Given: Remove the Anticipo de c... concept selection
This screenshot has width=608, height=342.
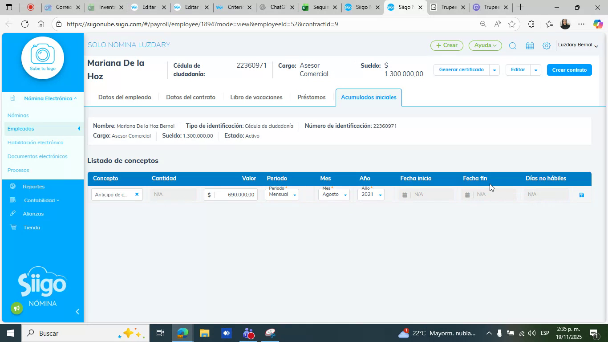Looking at the screenshot, I should (137, 194).
